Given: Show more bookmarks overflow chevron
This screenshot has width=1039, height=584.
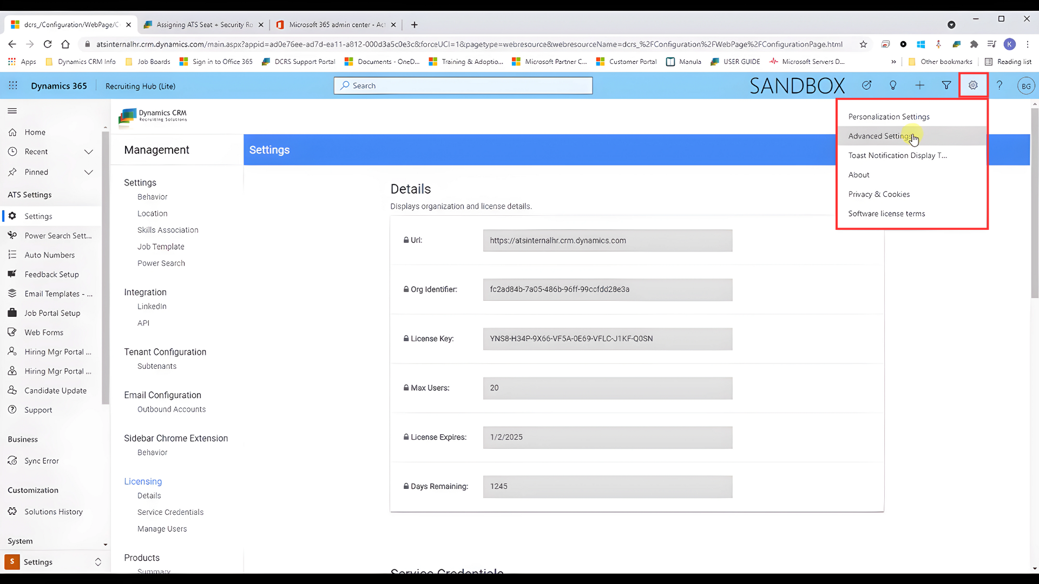Looking at the screenshot, I should pyautogui.click(x=893, y=62).
